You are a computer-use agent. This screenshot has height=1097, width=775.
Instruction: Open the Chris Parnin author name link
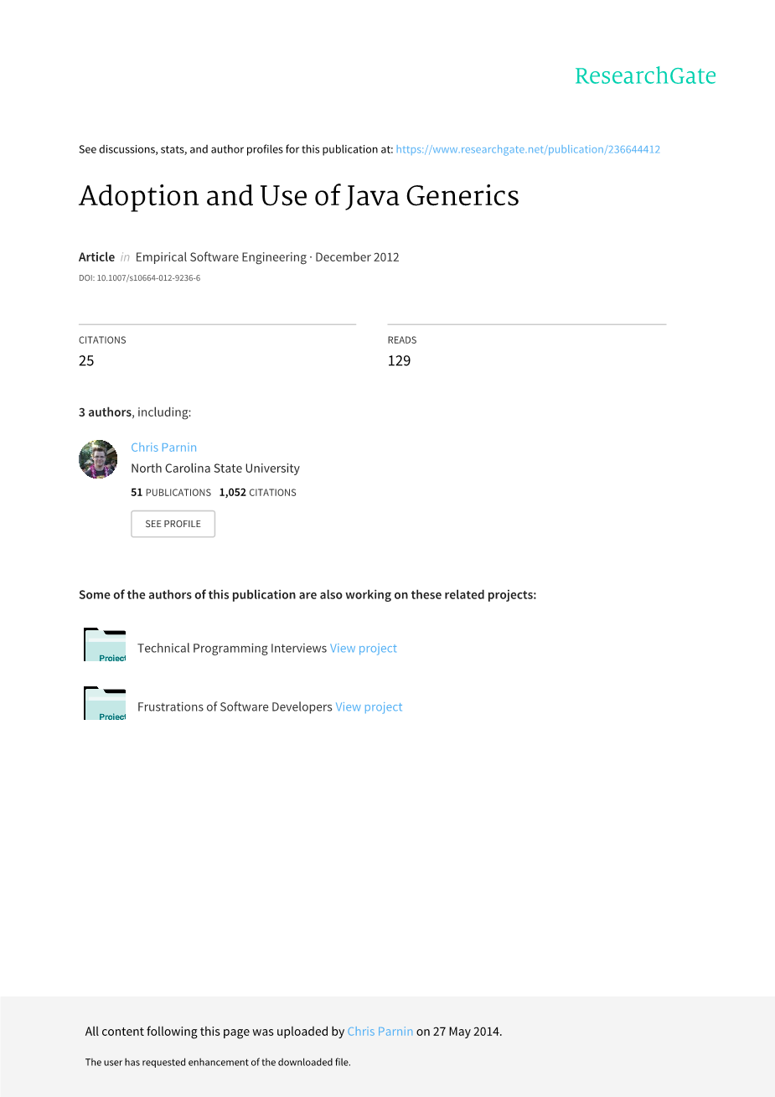point(163,448)
